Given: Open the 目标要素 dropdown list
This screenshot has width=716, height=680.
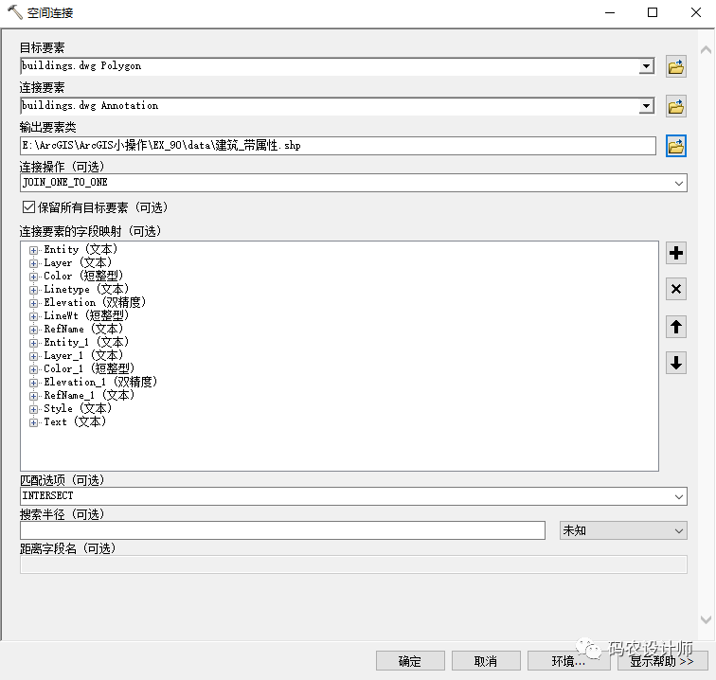Looking at the screenshot, I should [x=646, y=66].
